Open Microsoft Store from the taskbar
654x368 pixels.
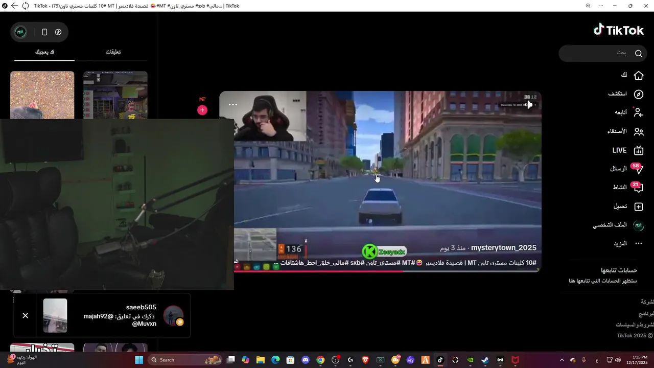click(290, 360)
